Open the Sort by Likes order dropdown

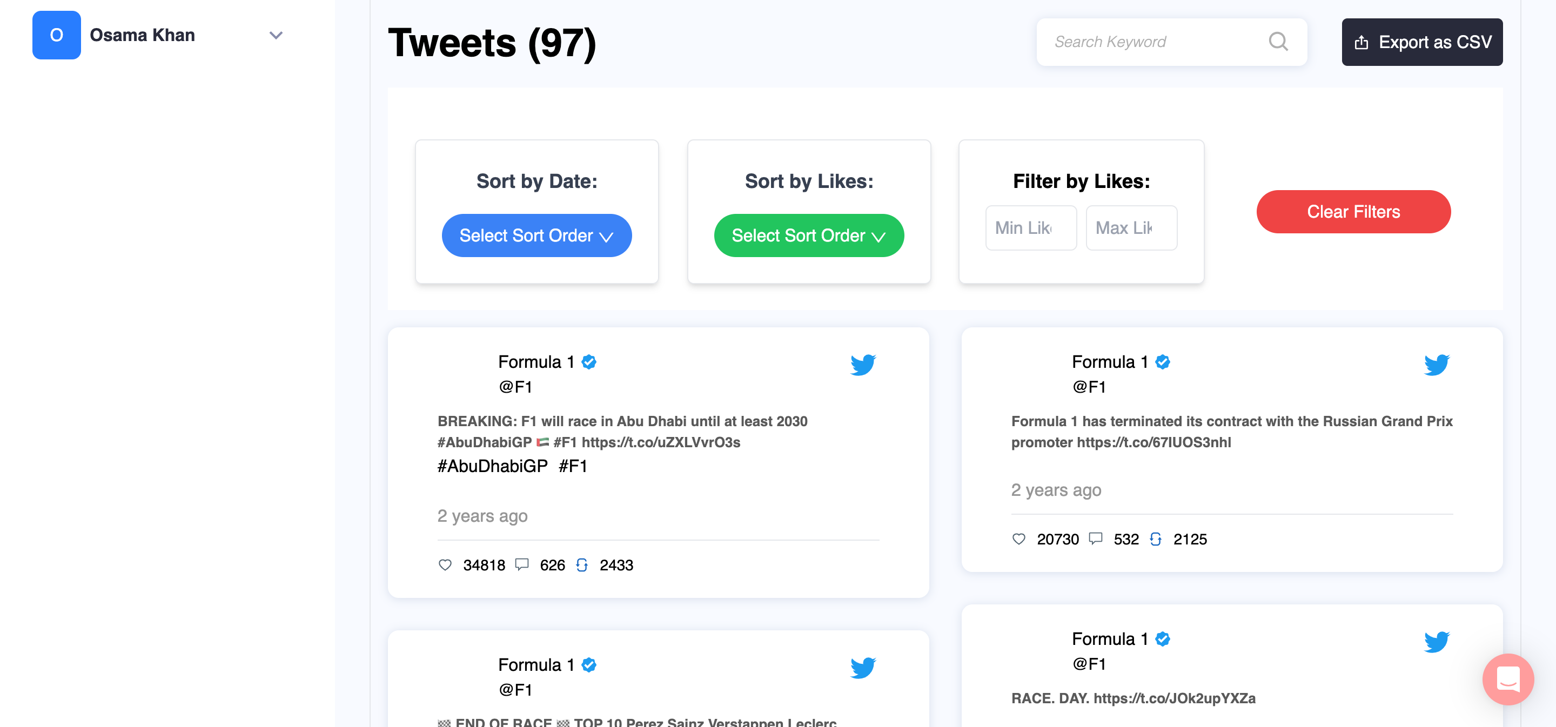[x=809, y=235]
